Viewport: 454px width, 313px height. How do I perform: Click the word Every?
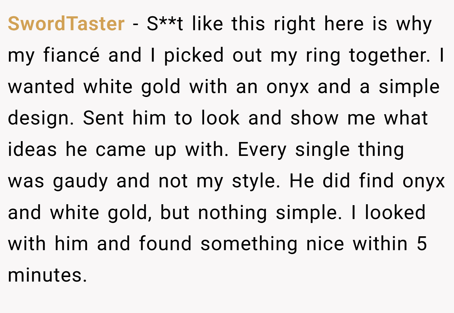pyautogui.click(x=262, y=150)
